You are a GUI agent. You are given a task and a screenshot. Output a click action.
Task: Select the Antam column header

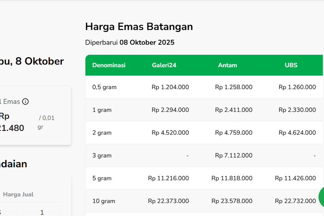(227, 65)
